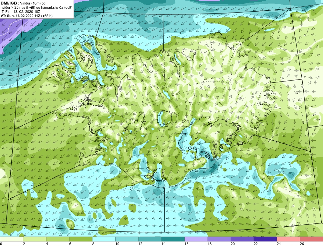Click the 18–20 m/s purple legend swatch
The width and height of the screenshot is (323, 246).
[x=219, y=239]
